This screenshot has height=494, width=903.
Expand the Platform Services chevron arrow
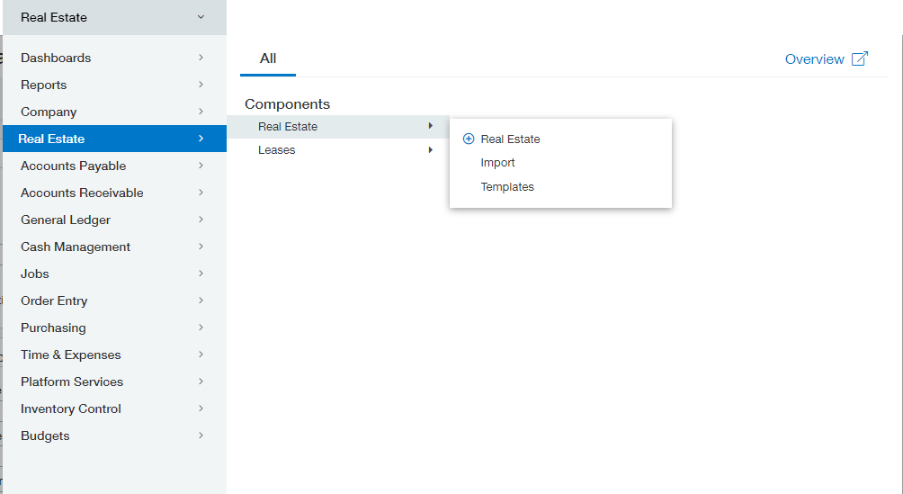click(x=201, y=381)
